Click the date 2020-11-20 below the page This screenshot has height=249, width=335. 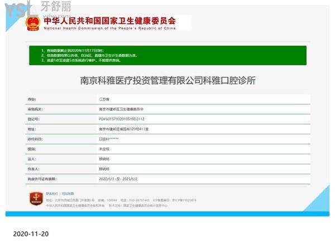click(31, 234)
